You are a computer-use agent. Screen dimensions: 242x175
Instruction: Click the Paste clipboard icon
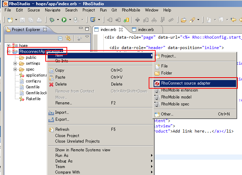pos(51,77)
